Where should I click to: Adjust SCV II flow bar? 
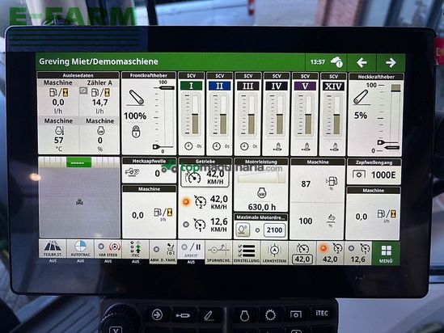(x=223, y=115)
